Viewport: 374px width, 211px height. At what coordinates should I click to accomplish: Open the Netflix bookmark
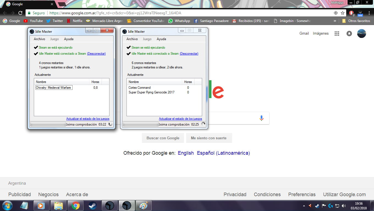[75, 21]
